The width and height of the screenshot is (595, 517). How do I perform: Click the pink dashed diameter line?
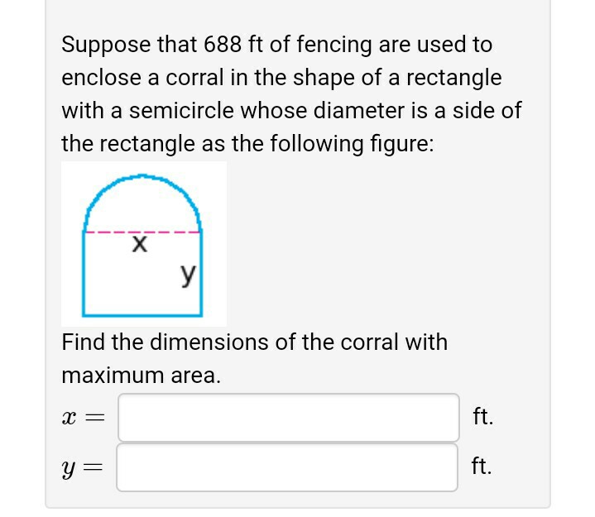(x=142, y=232)
